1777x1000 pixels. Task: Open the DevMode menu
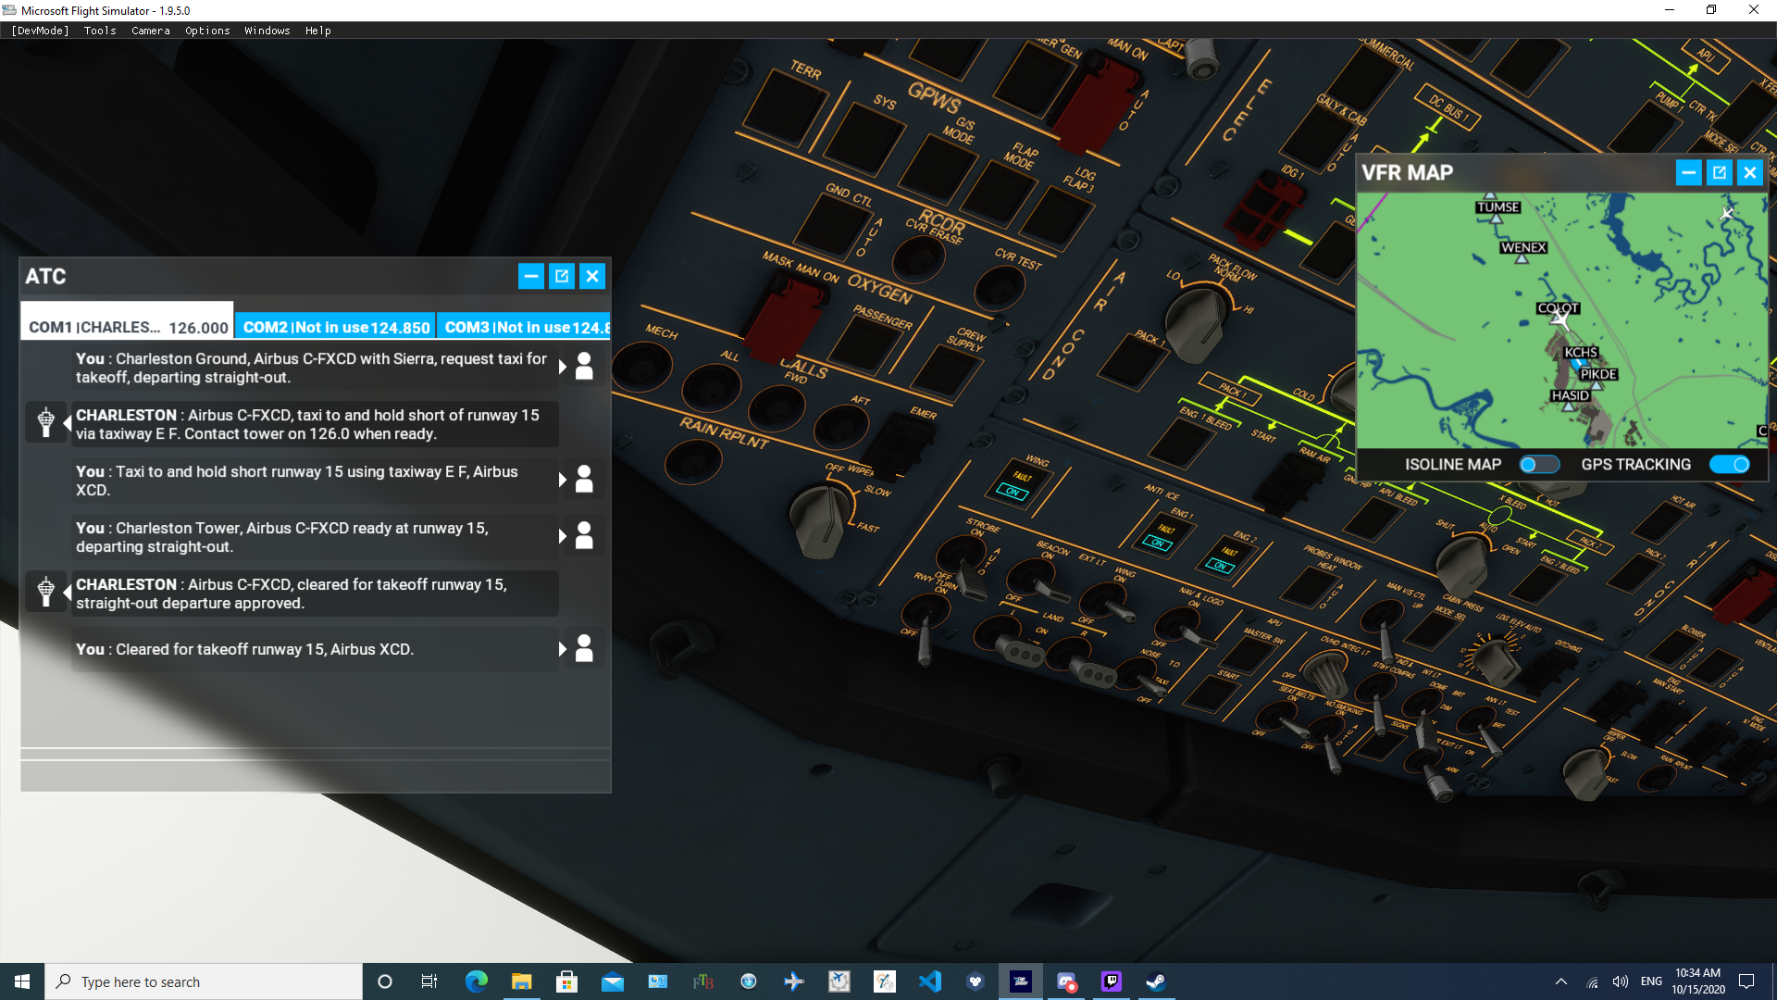(x=40, y=31)
